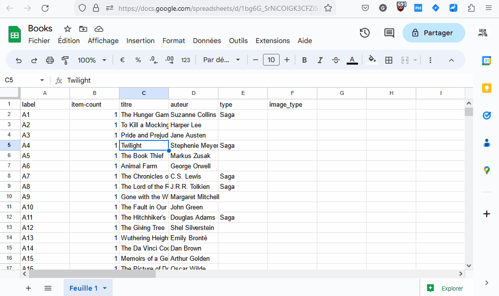Decrease font size with minus button

(255, 60)
